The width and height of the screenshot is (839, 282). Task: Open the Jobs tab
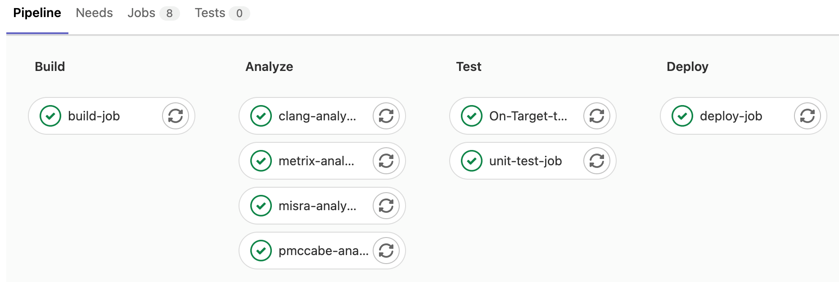141,13
